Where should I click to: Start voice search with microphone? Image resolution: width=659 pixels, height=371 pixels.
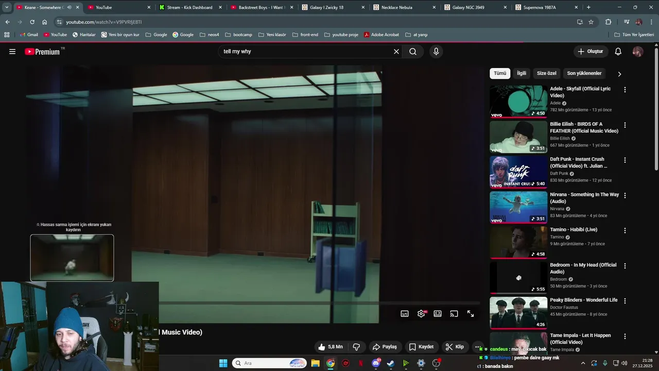pyautogui.click(x=436, y=52)
